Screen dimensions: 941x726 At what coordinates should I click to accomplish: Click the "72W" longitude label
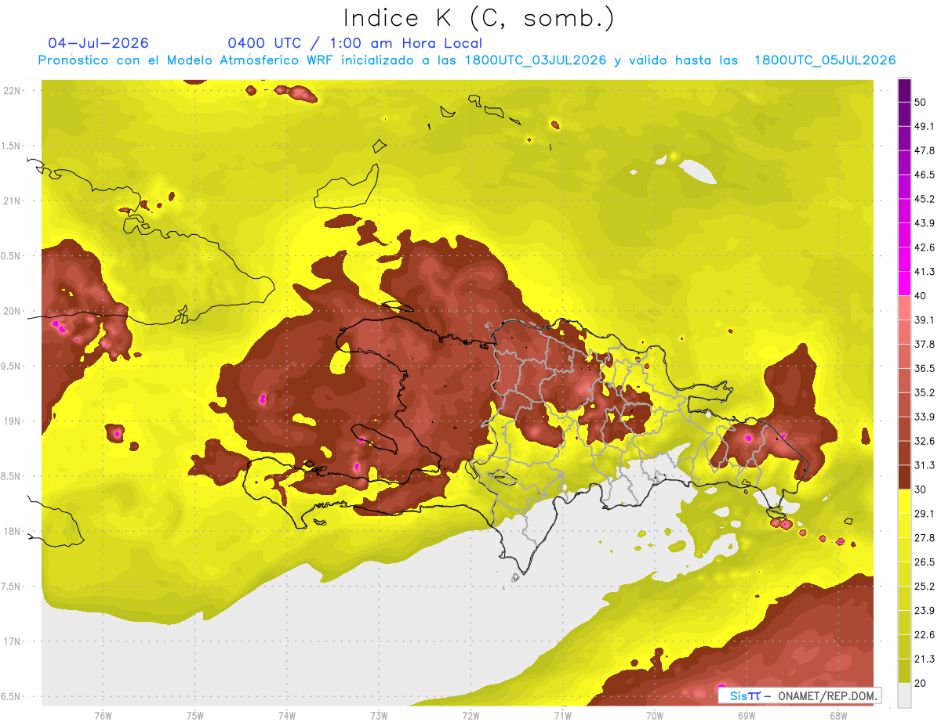pos(470,715)
